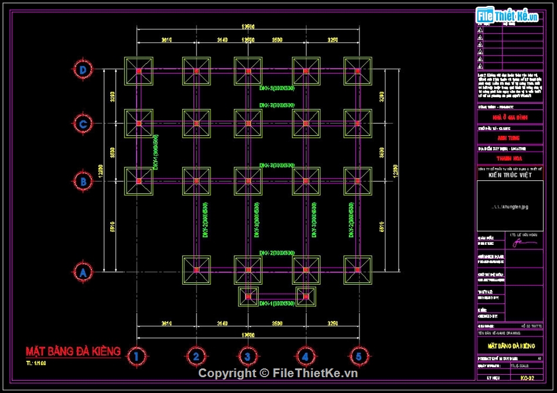Click the grid axis bubble labeled C
Screen dimensions: 557x393
click(x=83, y=124)
